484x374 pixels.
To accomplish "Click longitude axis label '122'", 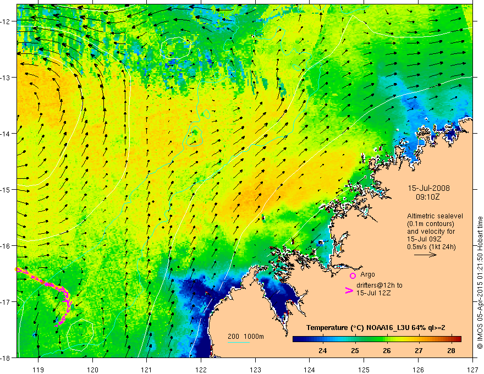I will click(201, 370).
